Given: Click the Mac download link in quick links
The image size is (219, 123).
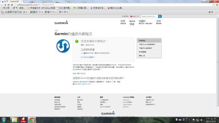Looking at the screenshot, I should (x=149, y=48).
